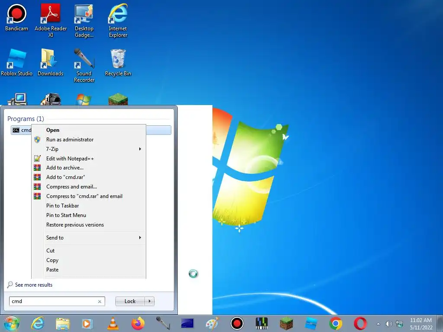Open Internet Explorer from the taskbar

[x=38, y=323]
